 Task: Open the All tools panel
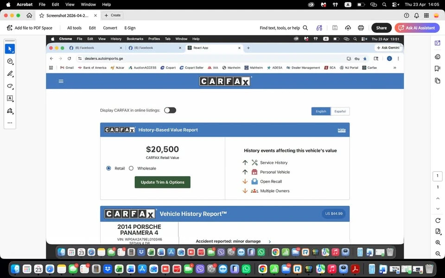(74, 28)
